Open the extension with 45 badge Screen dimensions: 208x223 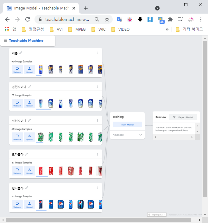[161, 20]
